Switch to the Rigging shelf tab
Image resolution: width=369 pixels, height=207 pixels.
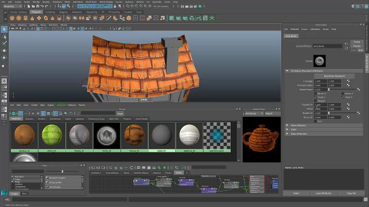[x=63, y=12]
